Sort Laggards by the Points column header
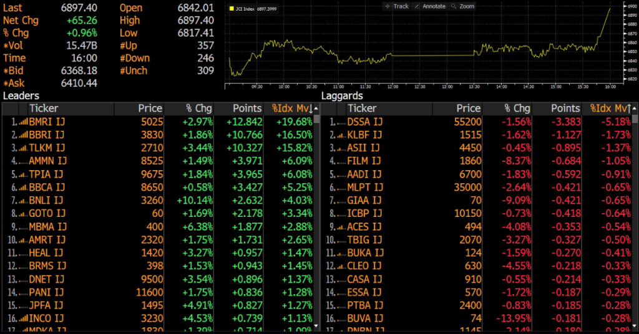 coord(557,108)
